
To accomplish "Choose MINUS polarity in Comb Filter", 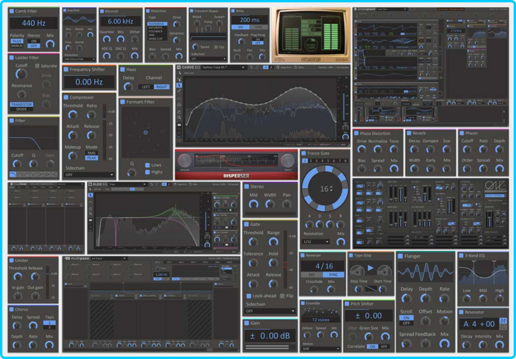I will 17,46.
